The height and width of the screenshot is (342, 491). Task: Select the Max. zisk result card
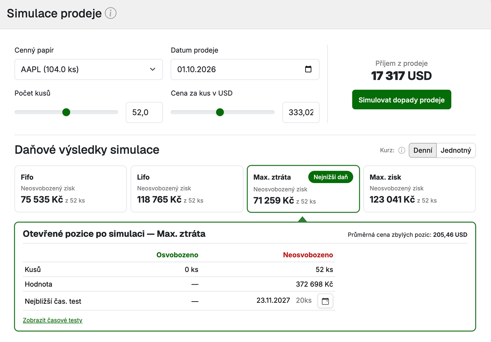[x=419, y=189]
